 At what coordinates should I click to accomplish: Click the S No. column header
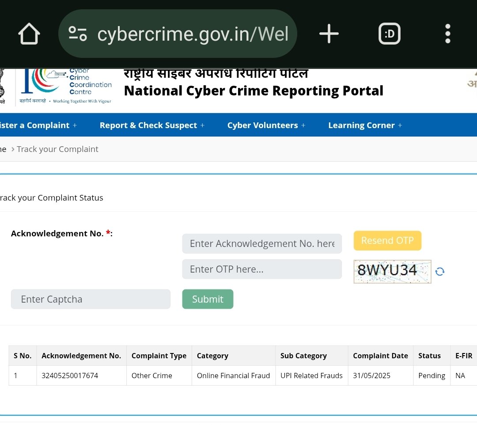(23, 356)
